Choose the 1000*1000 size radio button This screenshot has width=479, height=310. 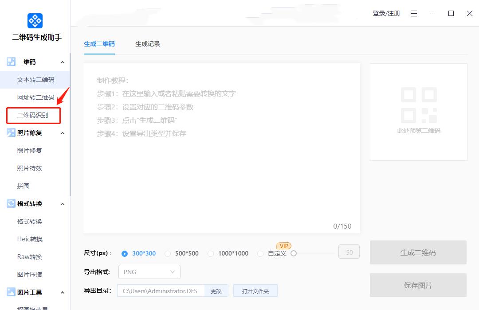pos(211,254)
